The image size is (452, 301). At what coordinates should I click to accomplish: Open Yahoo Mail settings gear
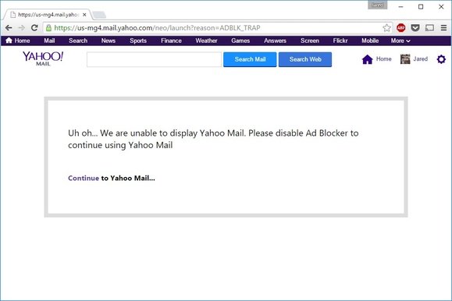441,59
